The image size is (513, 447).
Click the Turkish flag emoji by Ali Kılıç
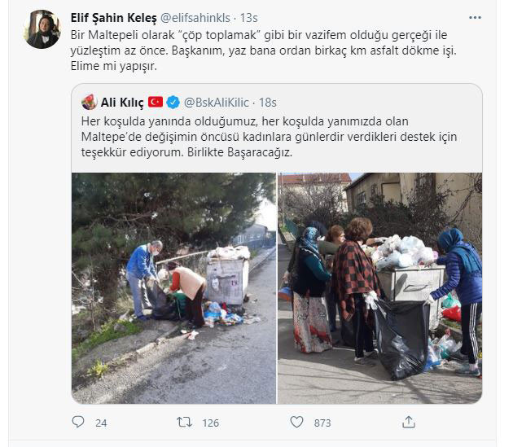tap(156, 102)
